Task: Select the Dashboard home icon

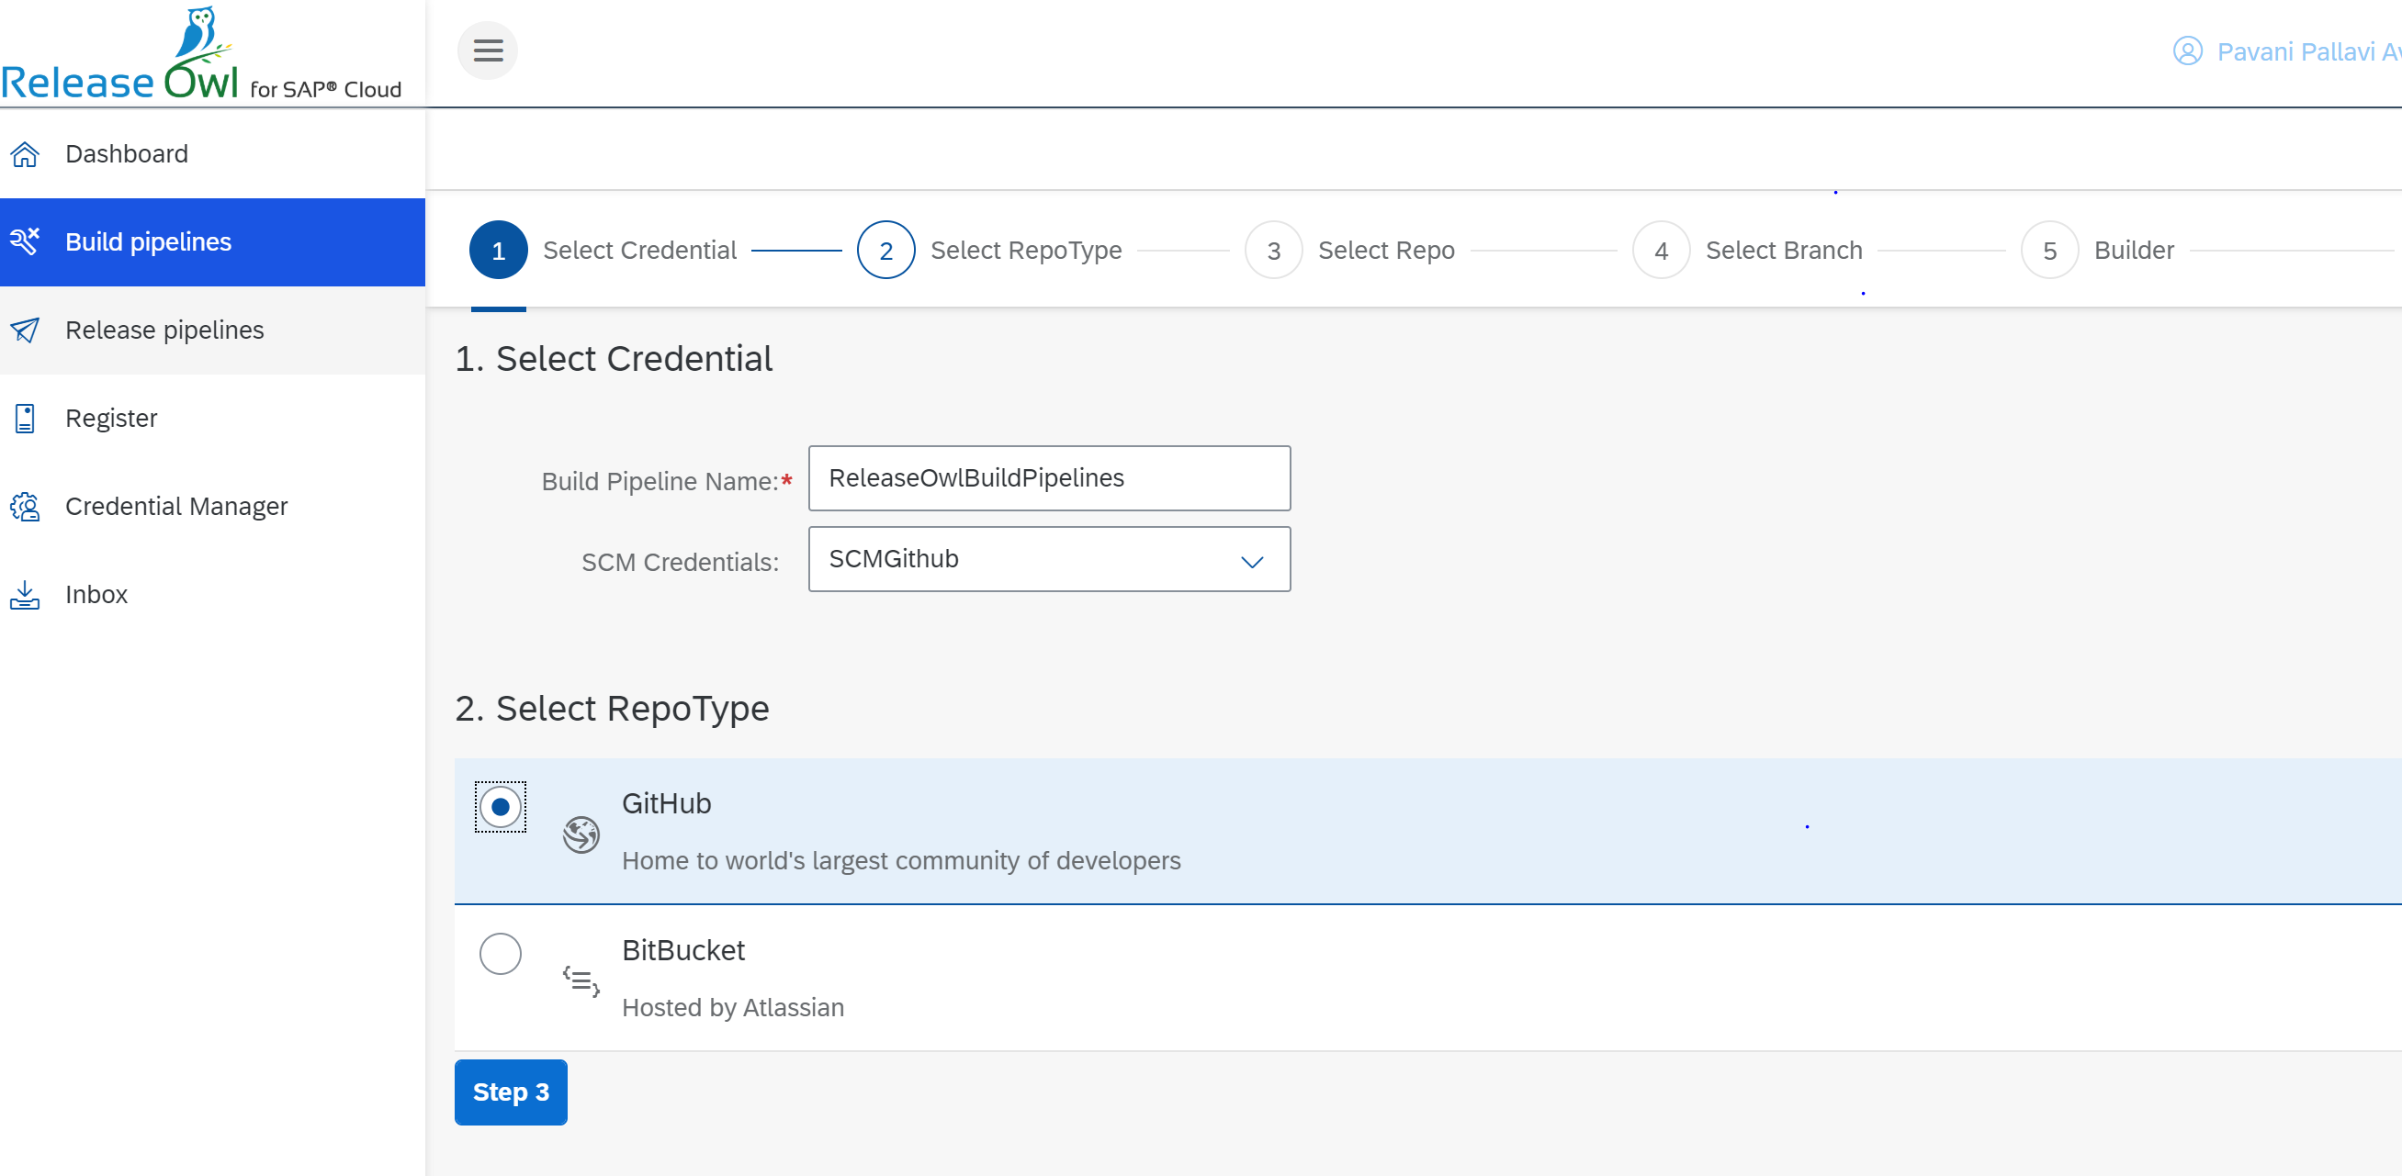Action: click(x=25, y=153)
